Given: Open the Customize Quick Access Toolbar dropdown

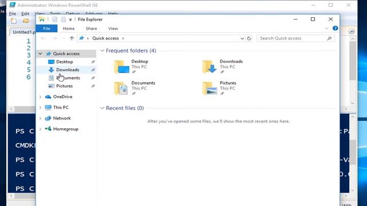Looking at the screenshot, I should [x=70, y=19].
